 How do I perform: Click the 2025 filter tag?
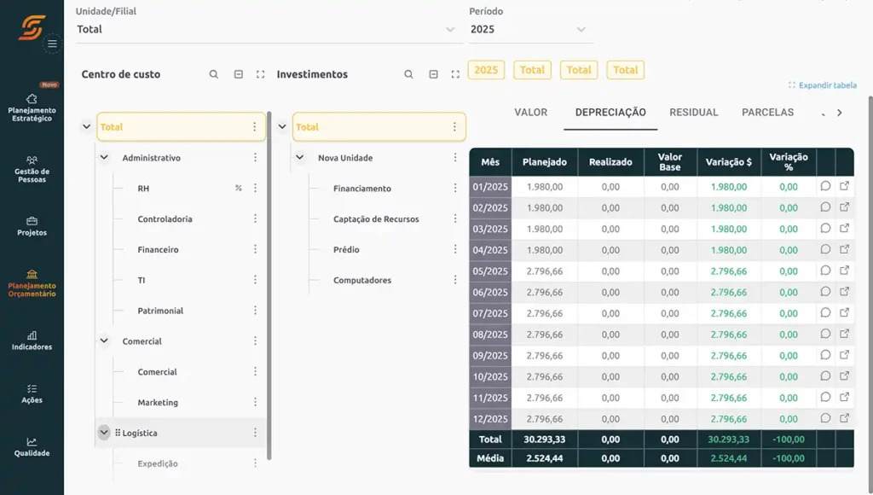(x=486, y=70)
